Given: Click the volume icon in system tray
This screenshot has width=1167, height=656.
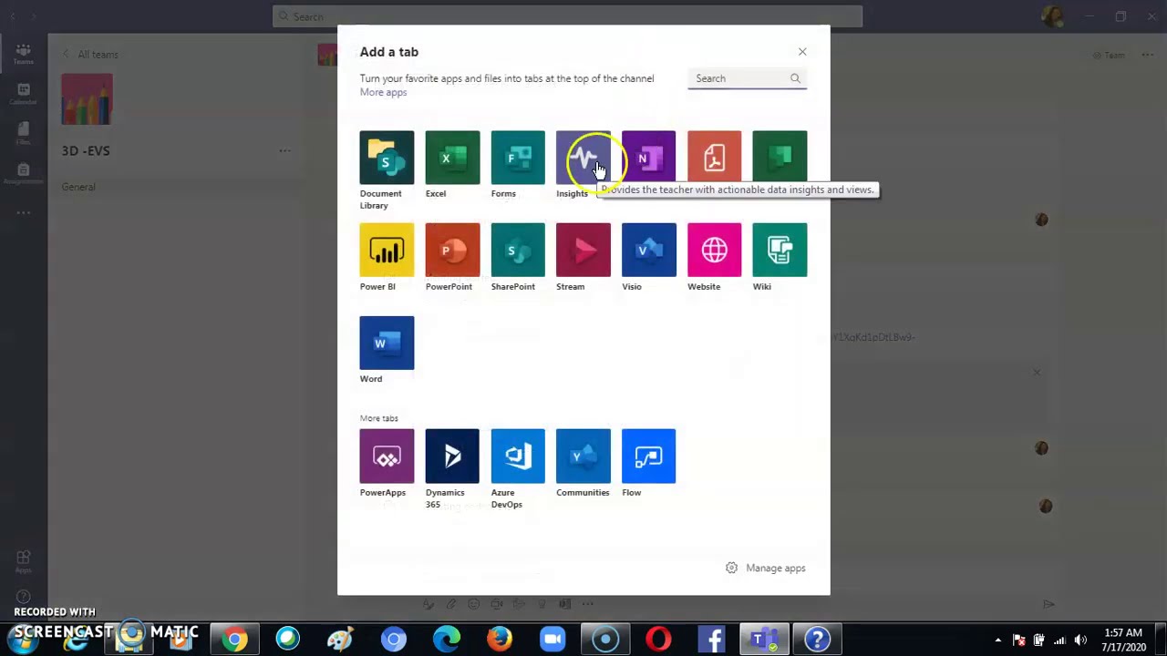Looking at the screenshot, I should 1080,640.
